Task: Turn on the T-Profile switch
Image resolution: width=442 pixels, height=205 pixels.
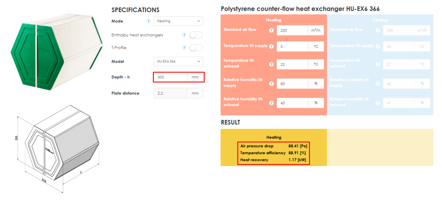Action: tap(196, 48)
